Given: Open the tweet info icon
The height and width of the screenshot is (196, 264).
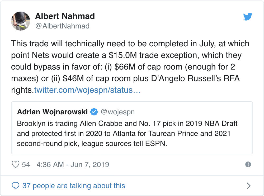Looking at the screenshot, I should (248, 164).
